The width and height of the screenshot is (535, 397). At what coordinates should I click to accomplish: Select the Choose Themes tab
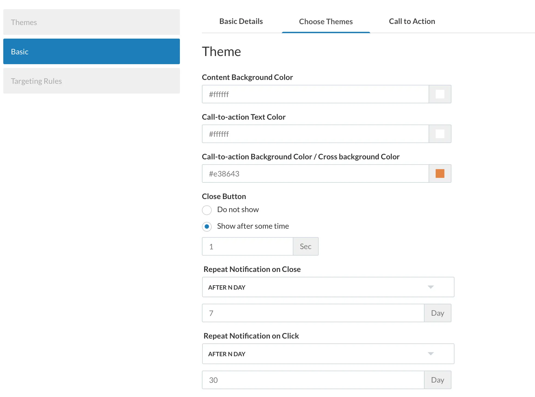(x=326, y=22)
